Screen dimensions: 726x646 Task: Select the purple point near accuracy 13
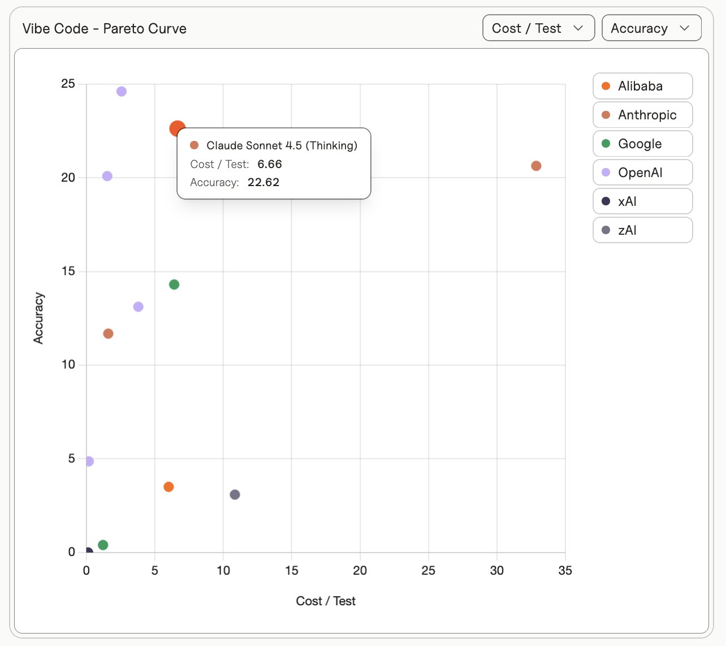tap(138, 307)
